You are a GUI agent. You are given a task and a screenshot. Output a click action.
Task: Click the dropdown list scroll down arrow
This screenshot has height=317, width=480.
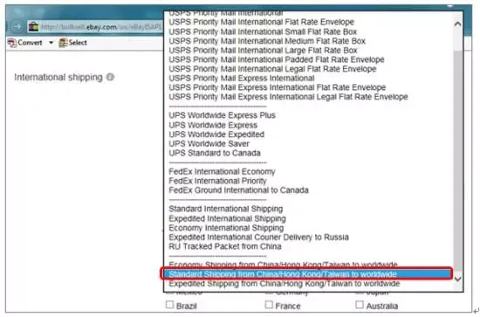(x=457, y=279)
